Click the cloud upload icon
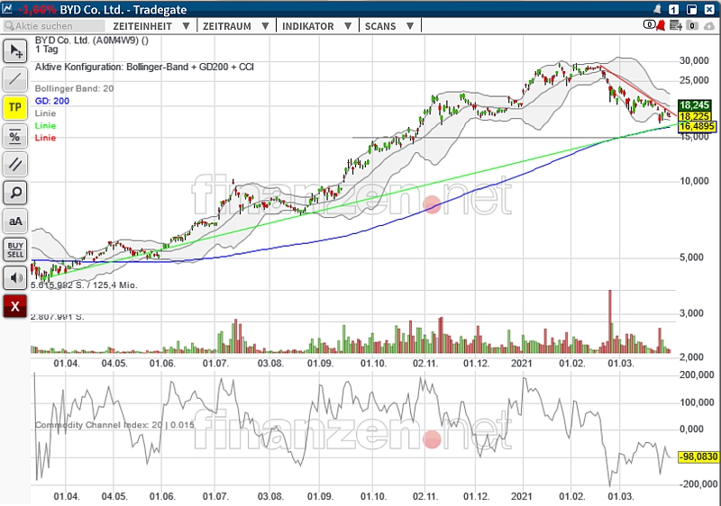This screenshot has height=506, width=721. tap(708, 26)
